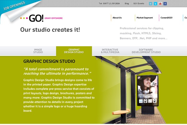
Task: Click the 'Our studio creates it!' headline
Action: coord(50,30)
